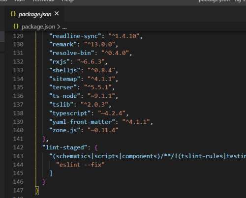Click the braces icon in the breadcrumb
246x198 pixels.
[x=16, y=26]
